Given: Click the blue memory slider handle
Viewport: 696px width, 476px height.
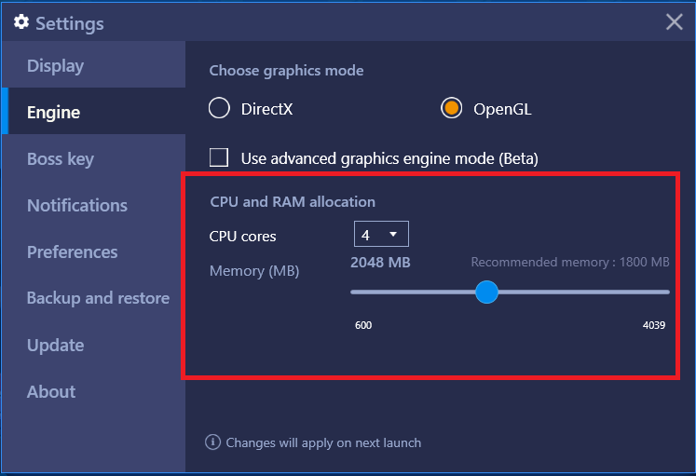Looking at the screenshot, I should tap(486, 292).
